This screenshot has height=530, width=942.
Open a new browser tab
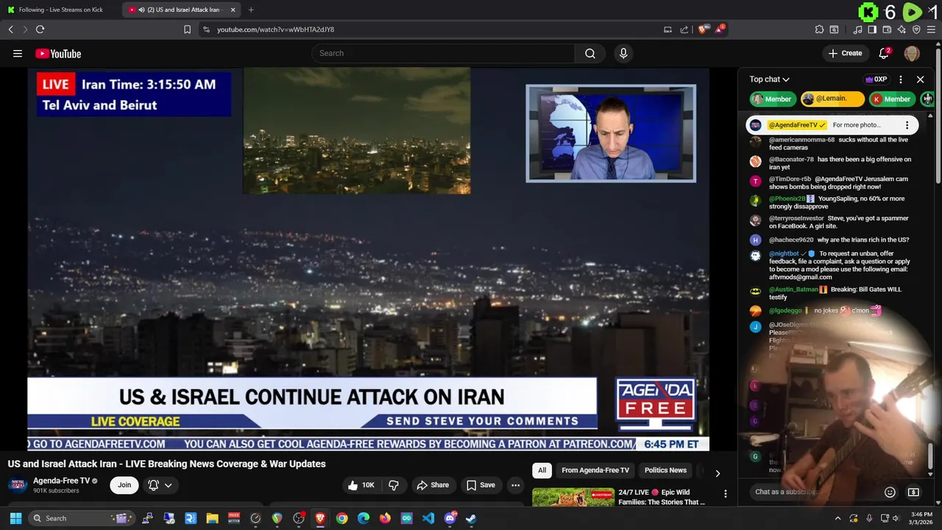(251, 10)
